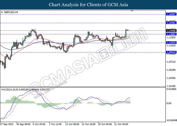The width and height of the screenshot is (177, 126).
Task: Click the 1.12935 price axis value
Action: 171,38
